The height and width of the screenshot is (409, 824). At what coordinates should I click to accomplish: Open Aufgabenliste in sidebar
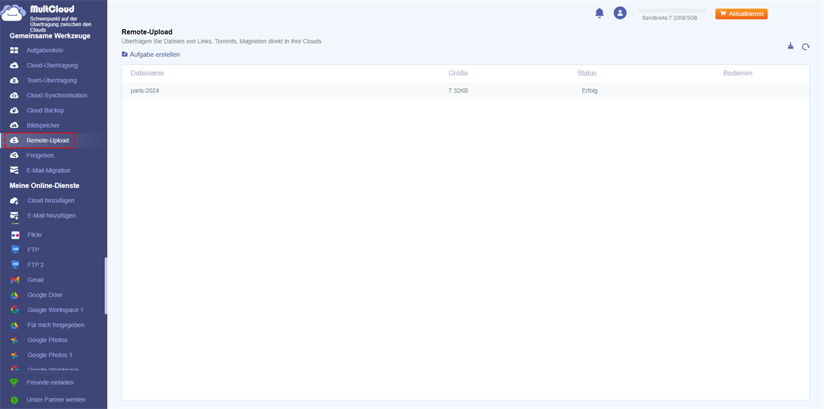[x=45, y=51]
